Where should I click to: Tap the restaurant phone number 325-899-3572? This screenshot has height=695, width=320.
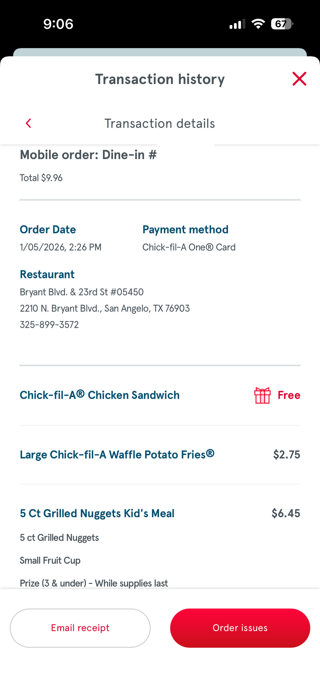(49, 324)
